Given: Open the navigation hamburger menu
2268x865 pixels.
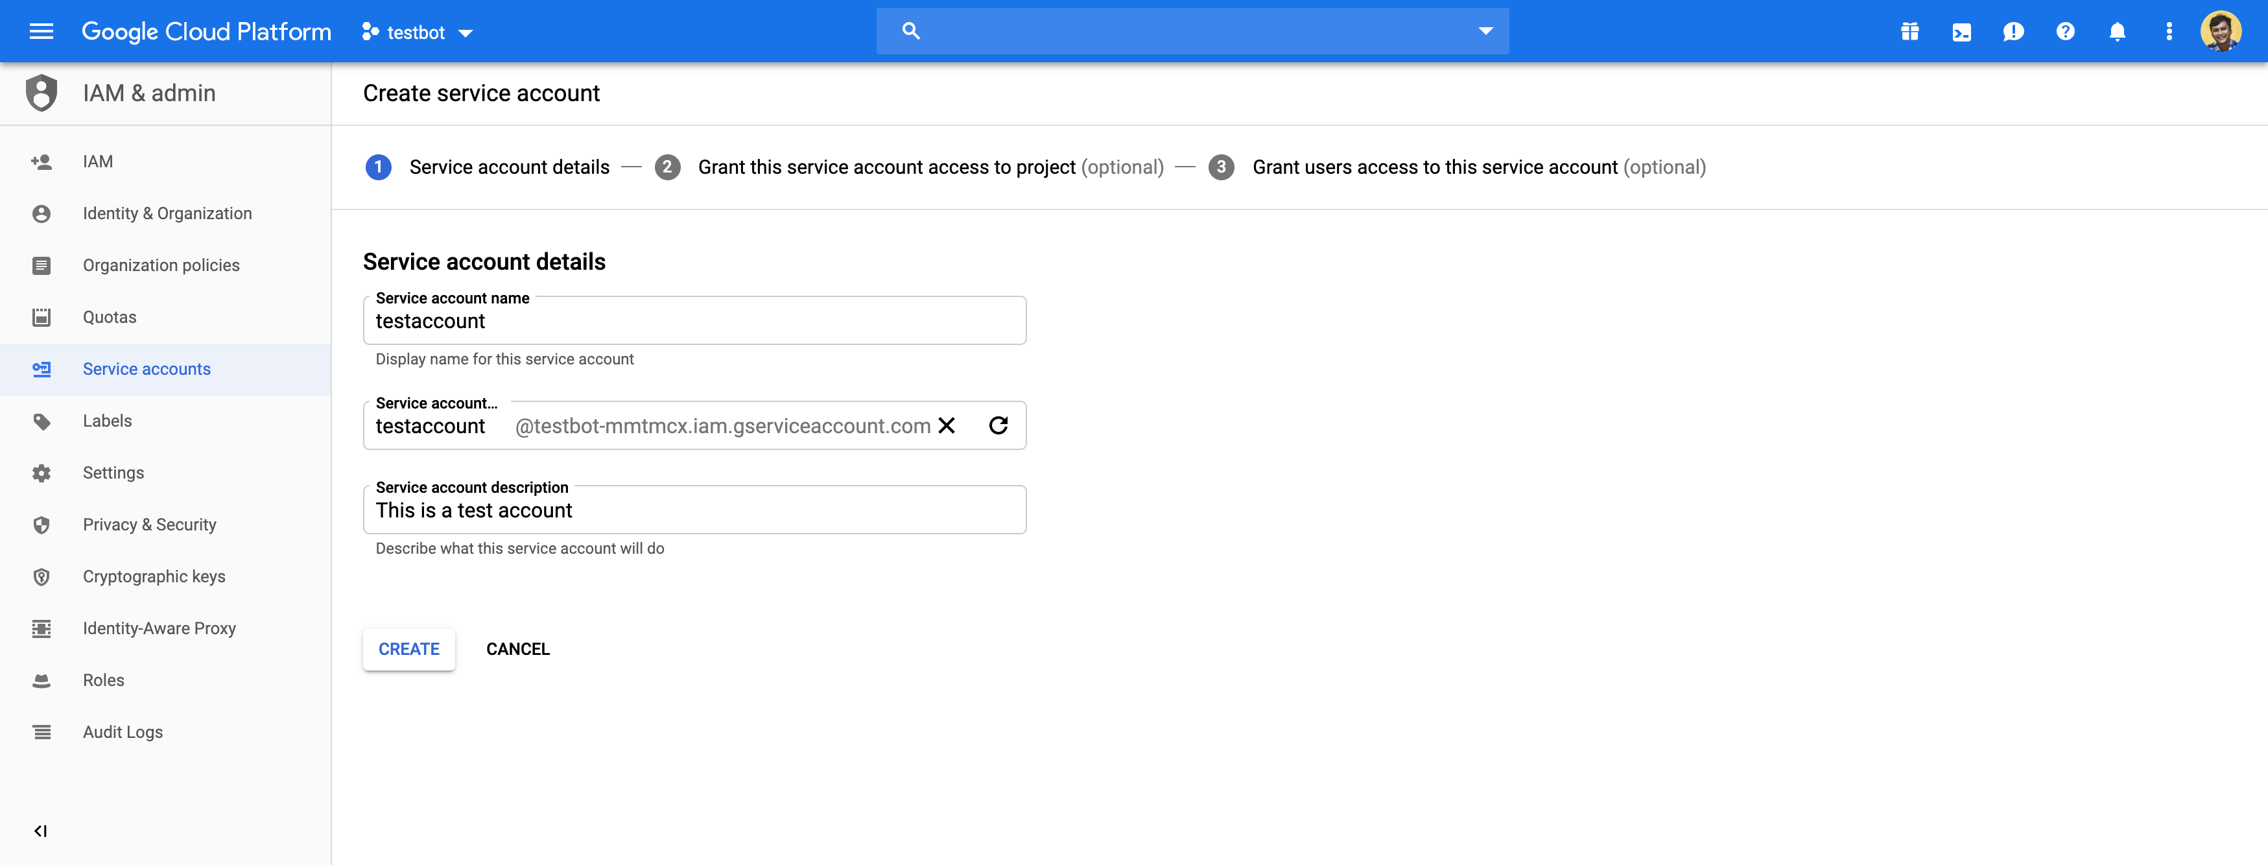Looking at the screenshot, I should pyautogui.click(x=40, y=31).
